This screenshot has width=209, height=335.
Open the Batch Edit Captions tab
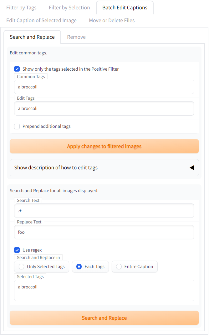[125, 7]
